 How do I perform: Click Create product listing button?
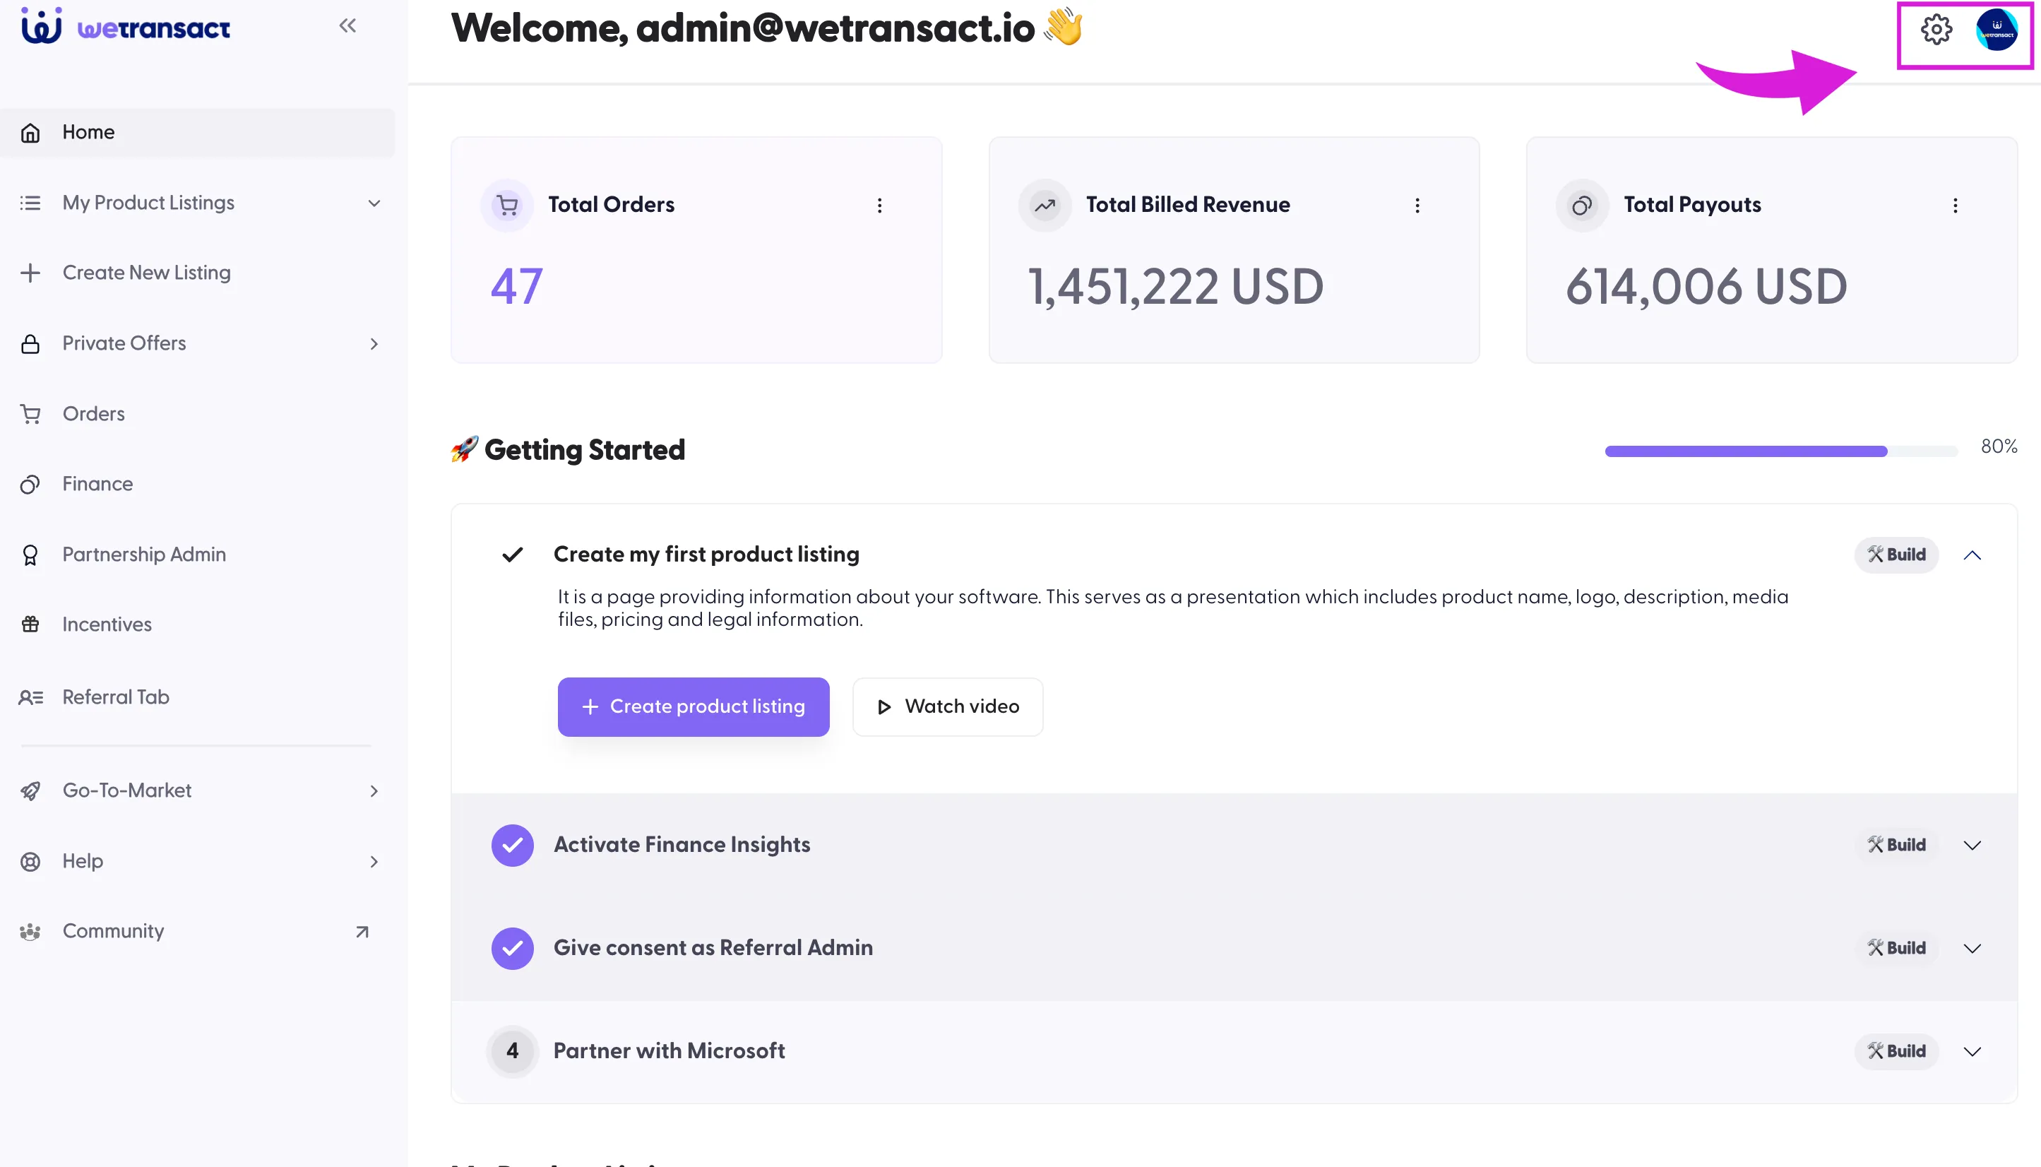click(x=693, y=707)
